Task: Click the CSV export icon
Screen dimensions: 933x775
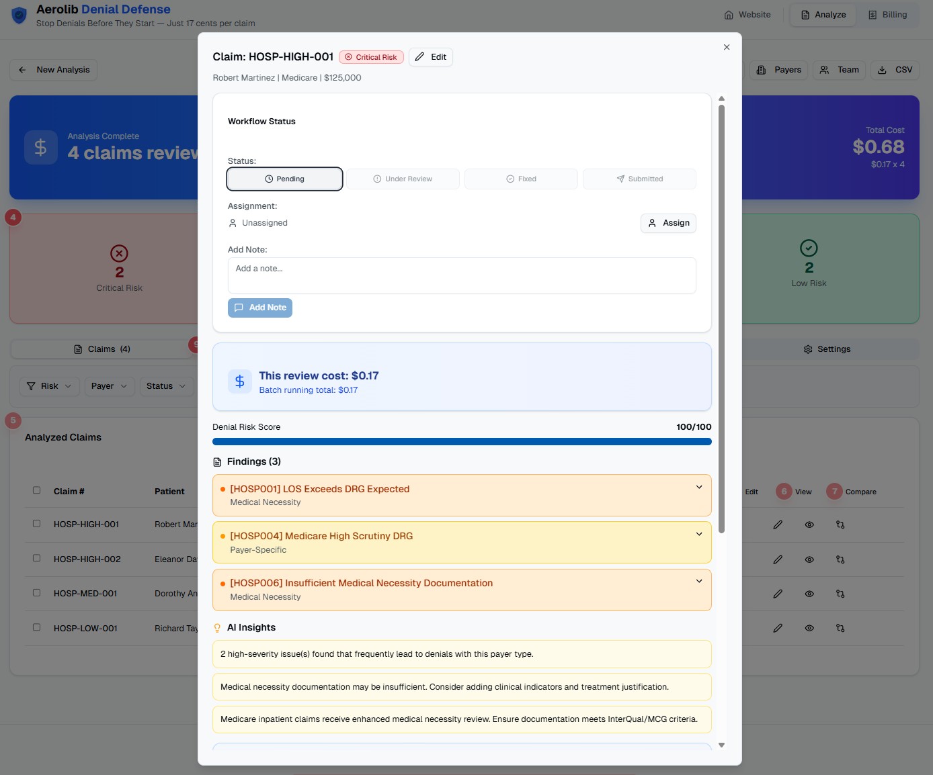Action: coord(882,69)
